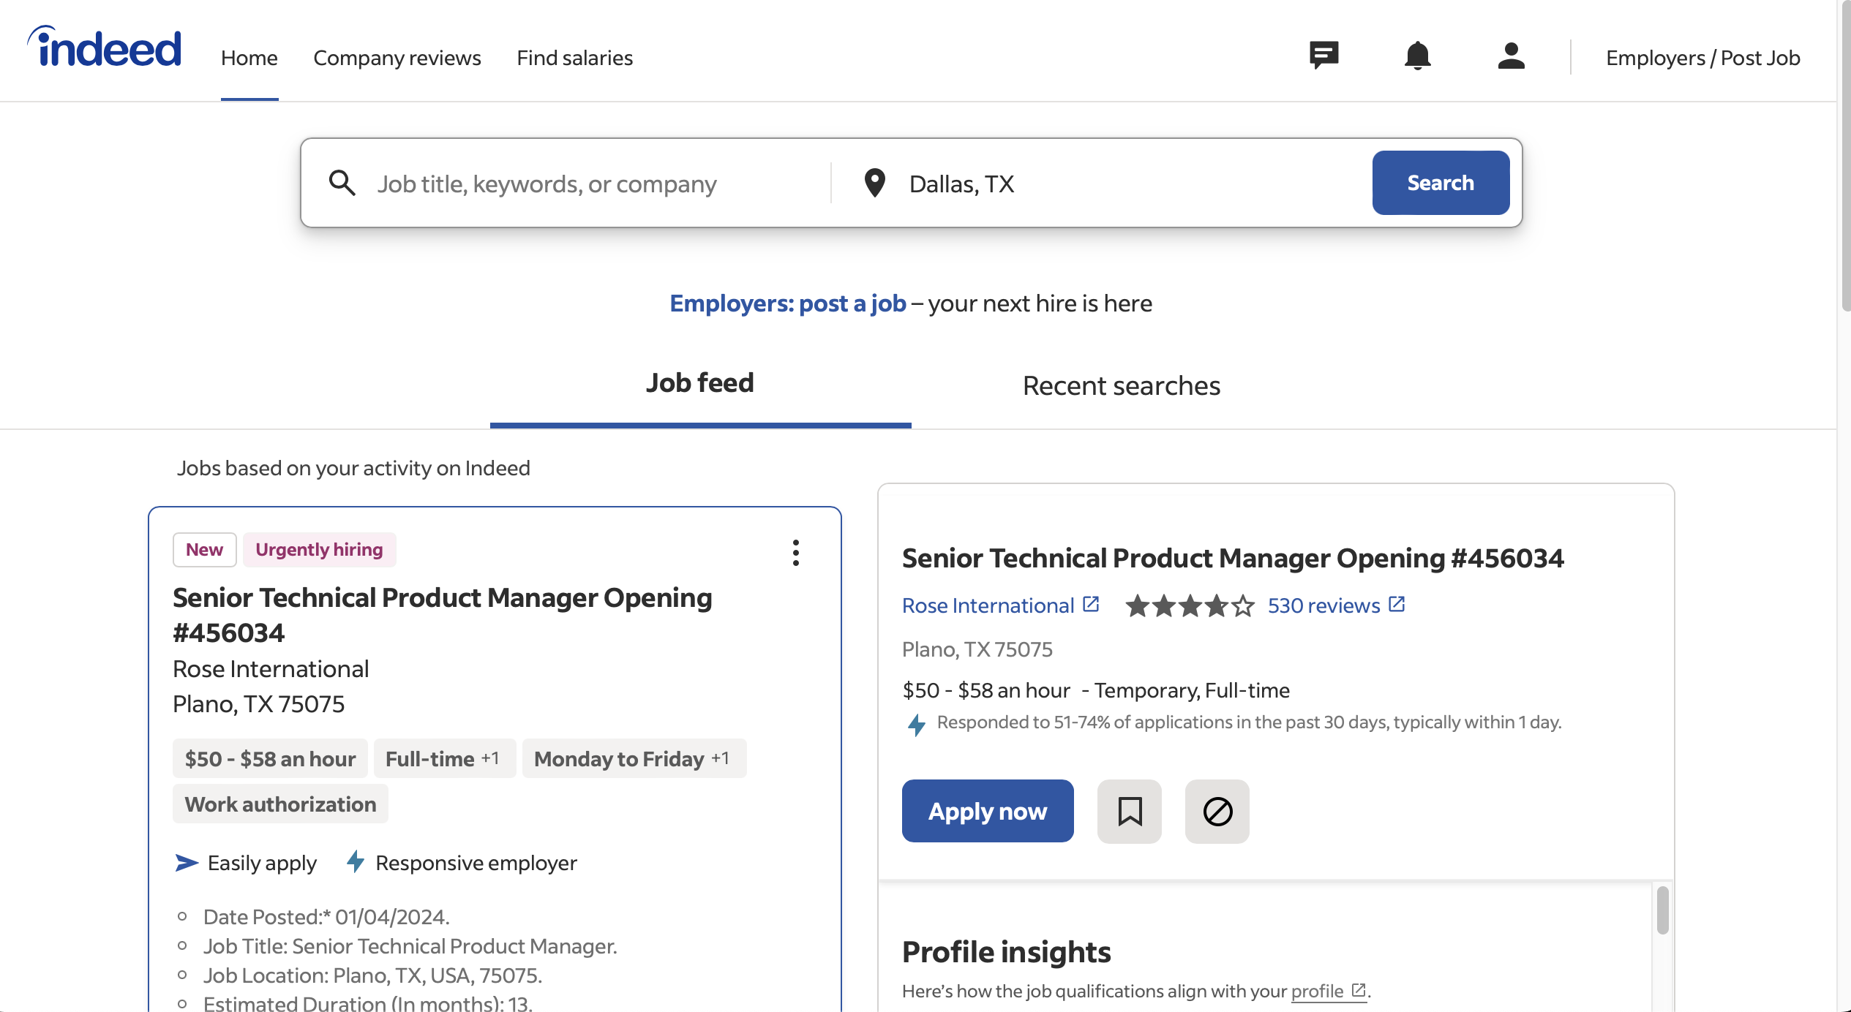This screenshot has width=1851, height=1012.
Task: Click the Urgently hiring badge
Action: point(319,549)
